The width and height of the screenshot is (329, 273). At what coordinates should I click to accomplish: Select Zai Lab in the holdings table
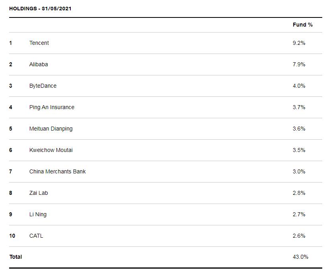[x=39, y=193]
